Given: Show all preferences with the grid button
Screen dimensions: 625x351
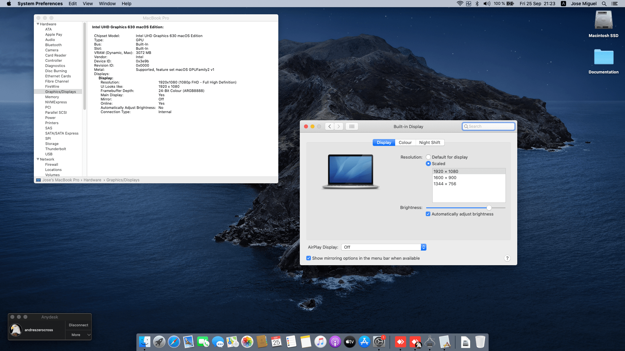Looking at the screenshot, I should 352,126.
